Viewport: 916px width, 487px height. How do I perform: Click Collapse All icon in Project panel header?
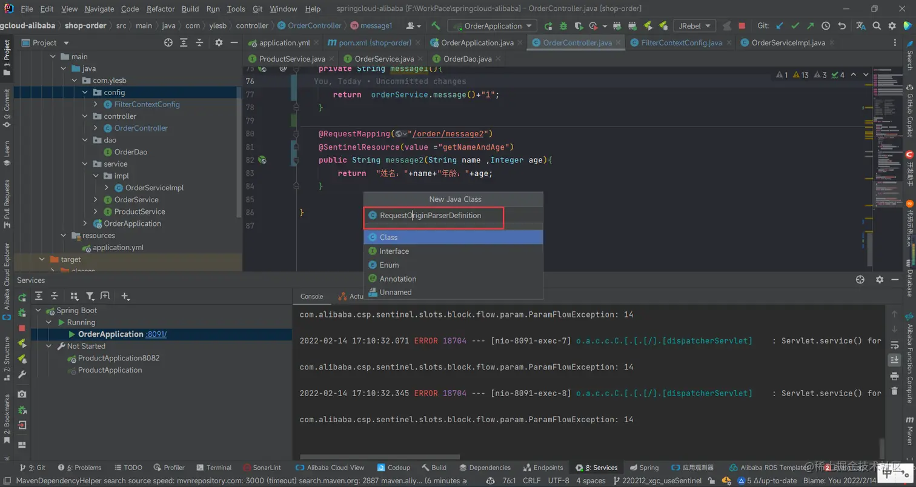coord(200,42)
